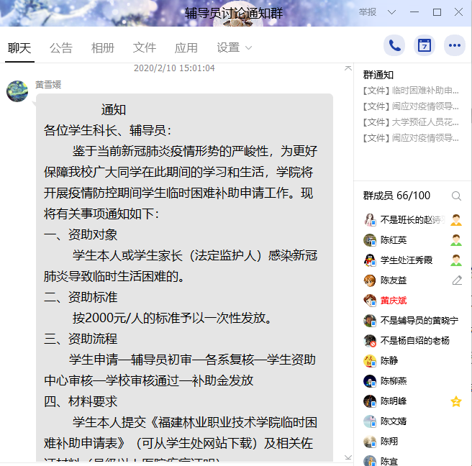Click the admin badge icon next to 陈红英
The image size is (472, 466).
[x=456, y=240]
